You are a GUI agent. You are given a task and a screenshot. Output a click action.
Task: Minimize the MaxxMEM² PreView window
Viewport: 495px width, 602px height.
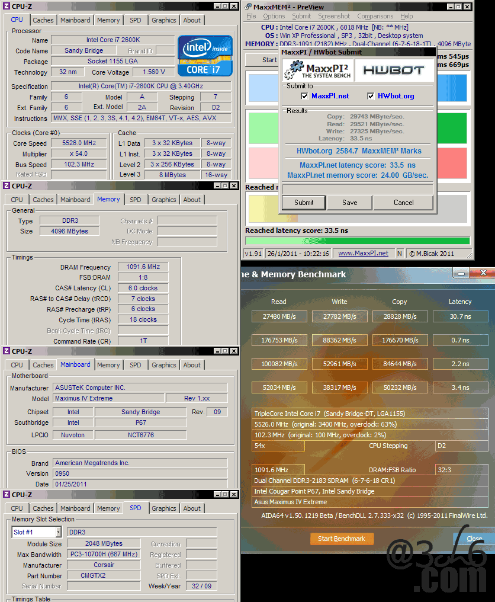click(451, 7)
